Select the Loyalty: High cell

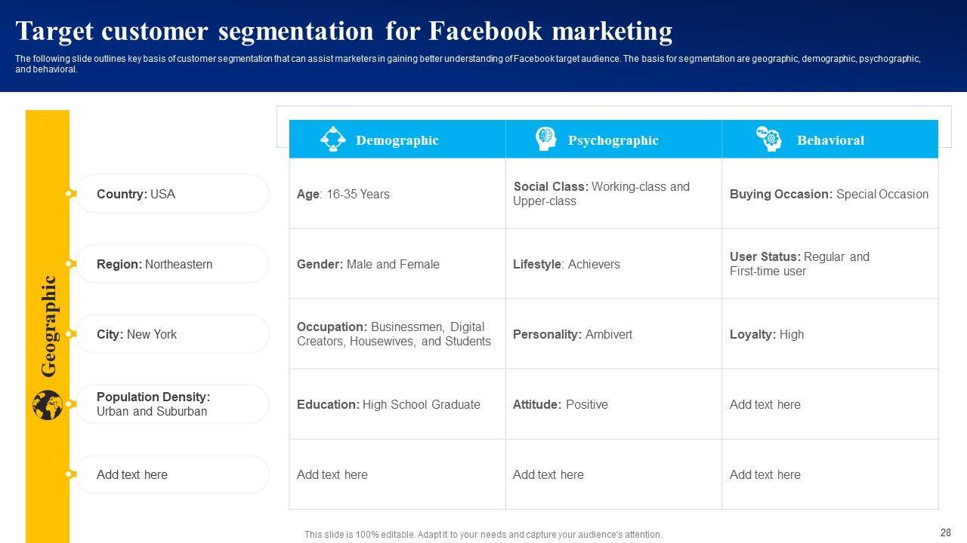[x=830, y=334]
